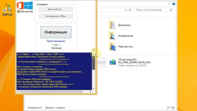The width and height of the screenshot is (197, 111).
Task: Open the Изображения folder in Explorer
Action: pos(112,36)
